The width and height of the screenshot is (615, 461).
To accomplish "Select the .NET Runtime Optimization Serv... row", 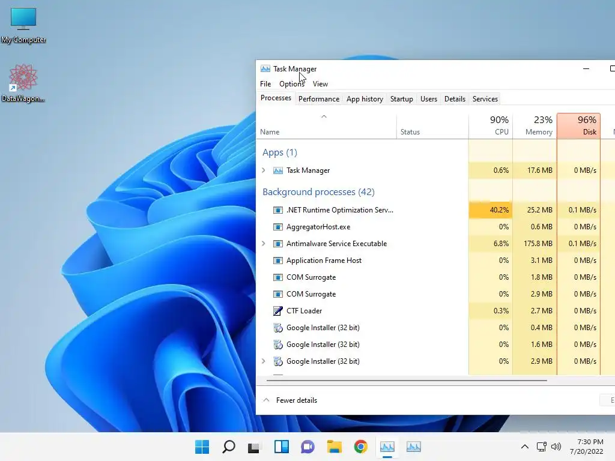I will [435, 210].
